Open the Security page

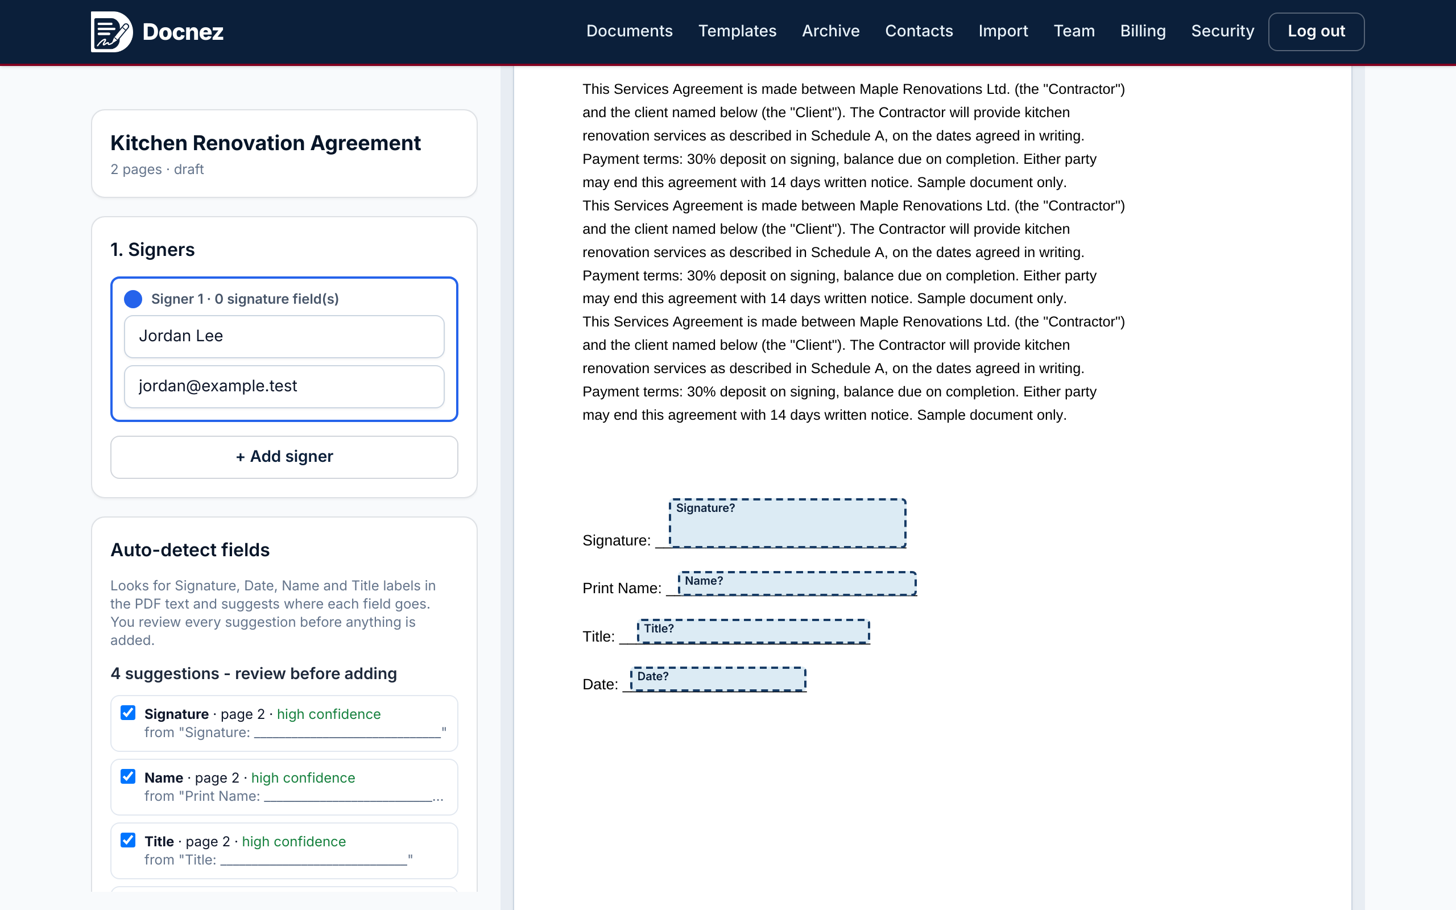pos(1223,31)
